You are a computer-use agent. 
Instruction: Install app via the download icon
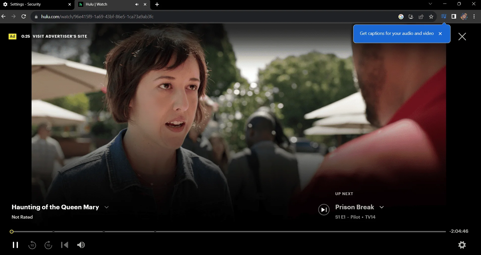coord(411,17)
